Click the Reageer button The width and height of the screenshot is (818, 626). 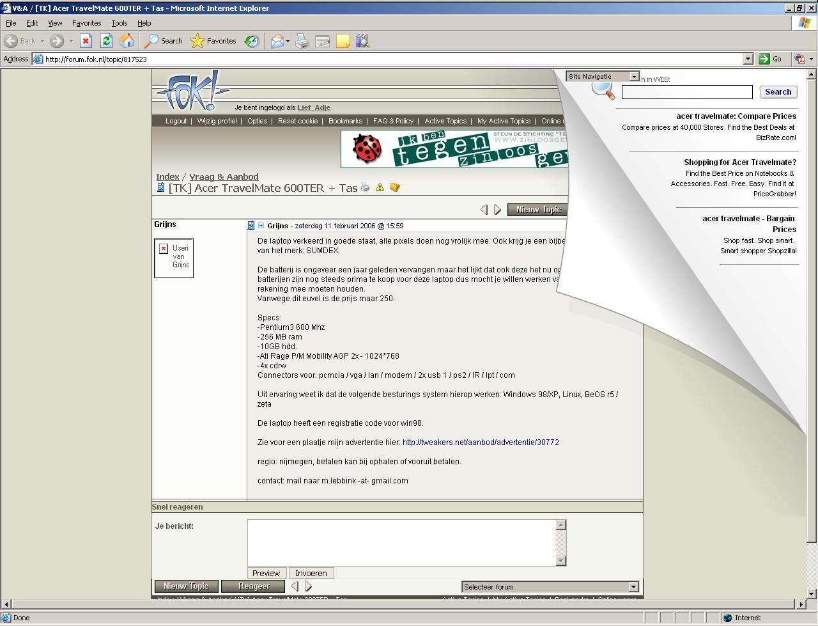click(254, 586)
